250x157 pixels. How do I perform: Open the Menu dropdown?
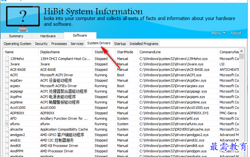coord(218,33)
